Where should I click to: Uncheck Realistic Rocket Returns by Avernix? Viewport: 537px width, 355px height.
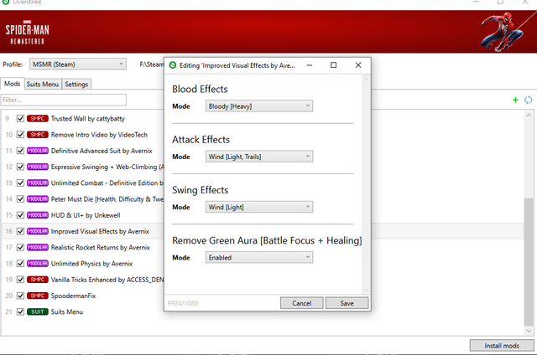(20, 247)
